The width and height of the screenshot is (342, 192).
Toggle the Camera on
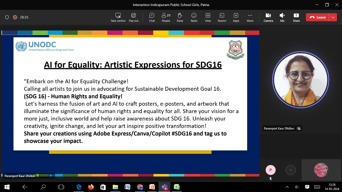pos(268,17)
